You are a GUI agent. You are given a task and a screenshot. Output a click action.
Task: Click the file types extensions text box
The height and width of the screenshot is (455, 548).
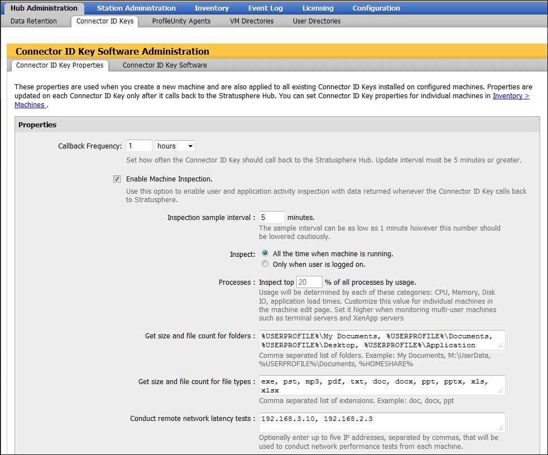click(x=382, y=385)
